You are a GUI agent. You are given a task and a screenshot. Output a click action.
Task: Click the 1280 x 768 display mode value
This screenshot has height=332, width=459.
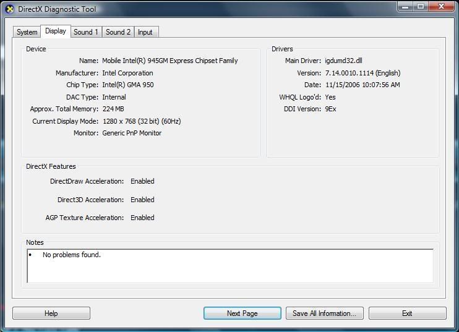pos(141,121)
